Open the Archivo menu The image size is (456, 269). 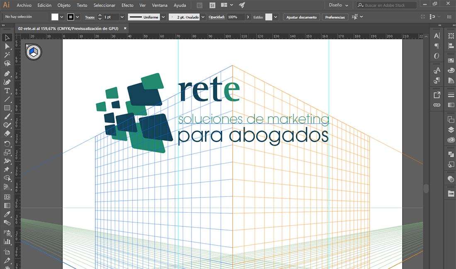click(x=24, y=5)
